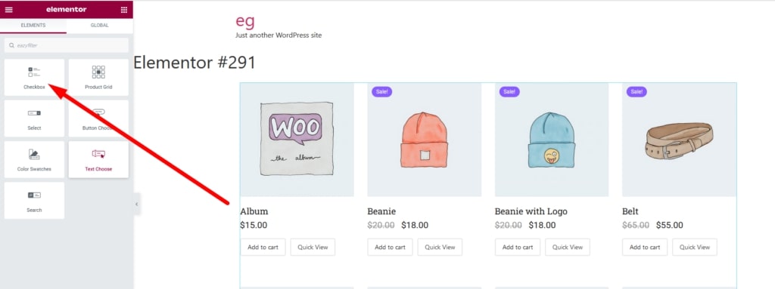Viewport: 775px width, 289px height.
Task: Select the Text Choose widget
Action: click(x=98, y=159)
